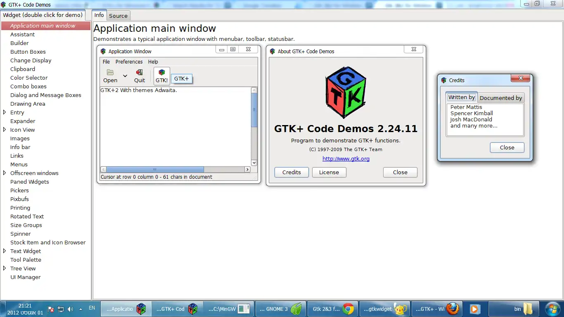Click the Credits button in About dialog
This screenshot has width=564, height=317.
coord(291,173)
